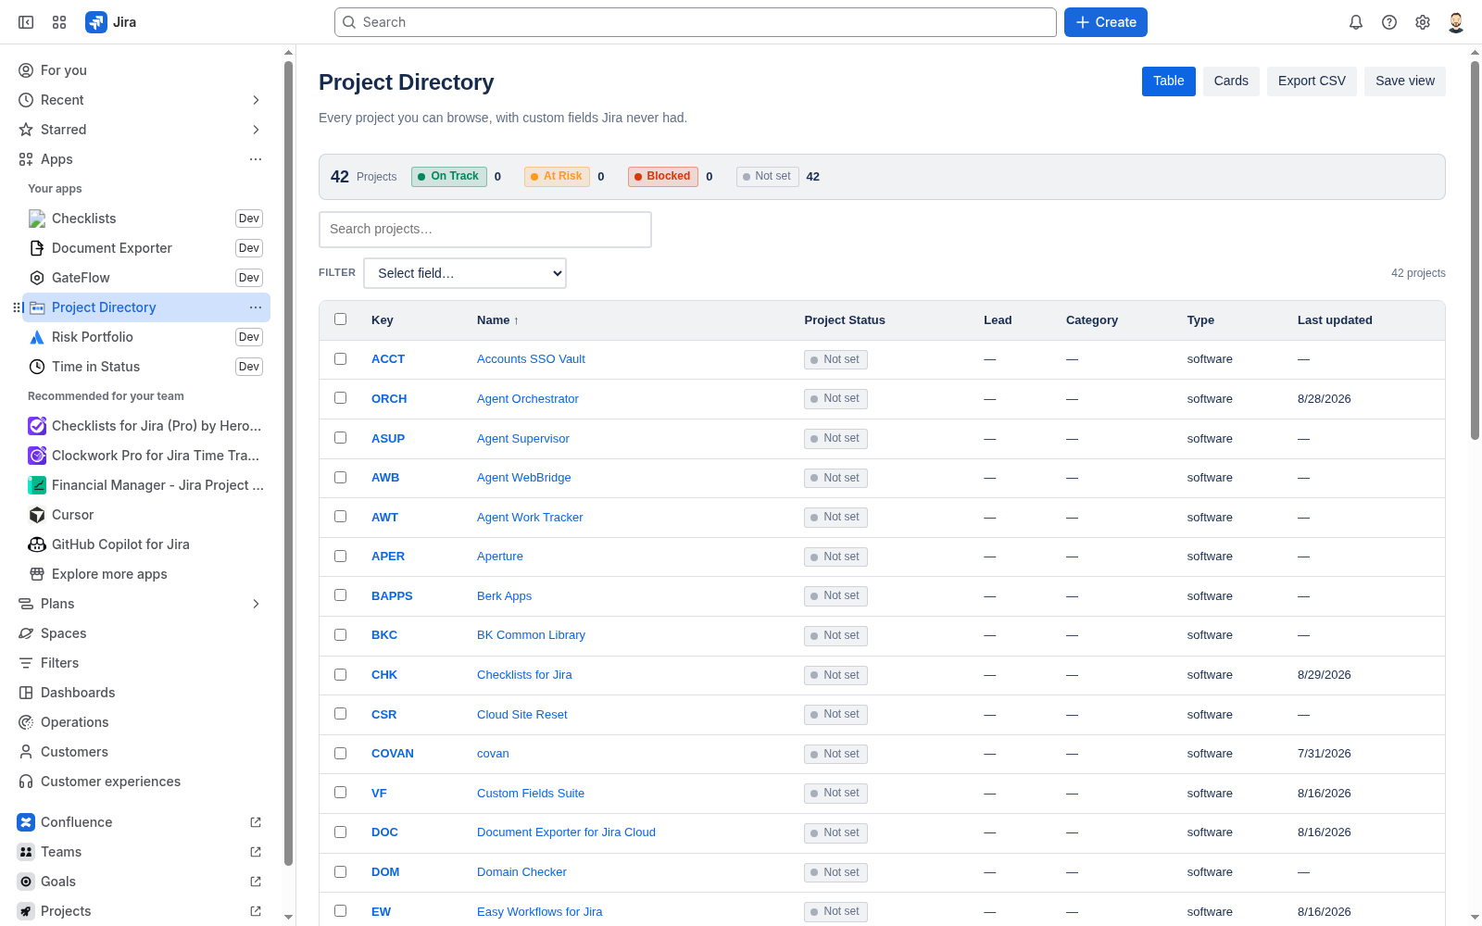Image resolution: width=1482 pixels, height=926 pixels.
Task: Check the ASUP project row checkbox
Action: pyautogui.click(x=340, y=438)
